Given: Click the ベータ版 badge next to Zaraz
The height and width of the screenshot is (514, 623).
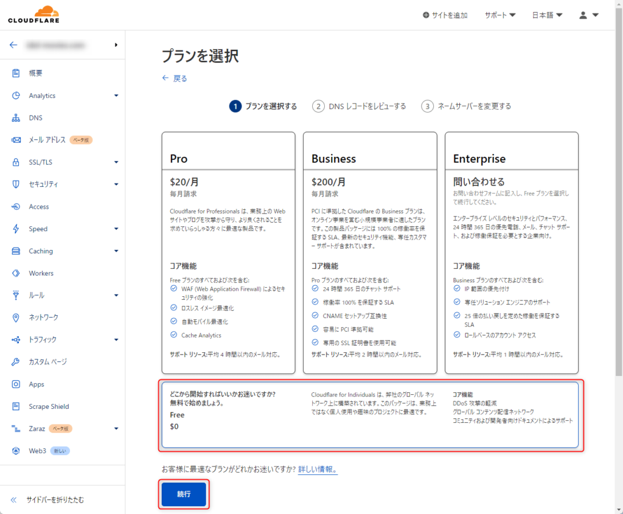Looking at the screenshot, I should (60, 429).
